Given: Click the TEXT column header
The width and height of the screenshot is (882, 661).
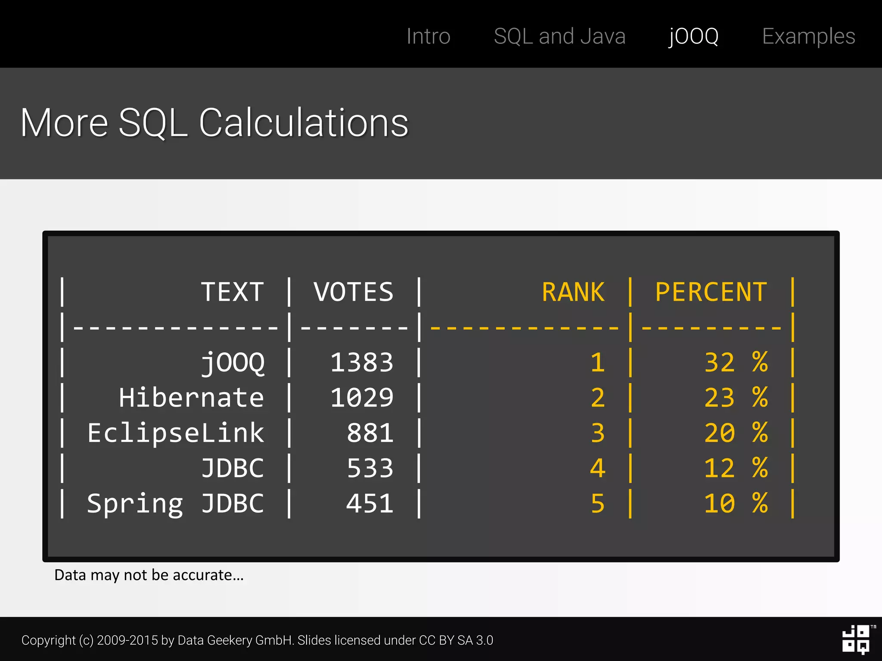Looking at the screenshot, I should [233, 292].
